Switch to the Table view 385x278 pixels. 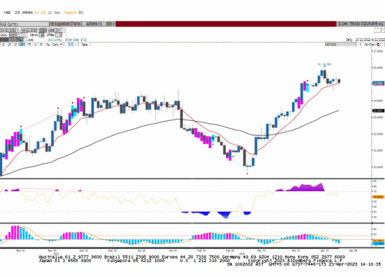84,44
